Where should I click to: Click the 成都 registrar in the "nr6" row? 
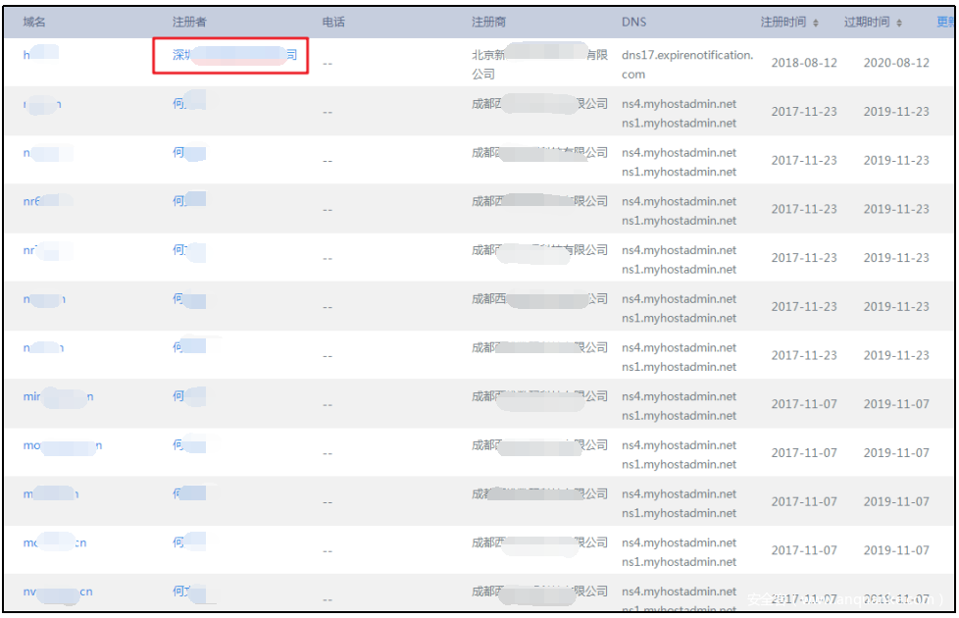pos(538,201)
